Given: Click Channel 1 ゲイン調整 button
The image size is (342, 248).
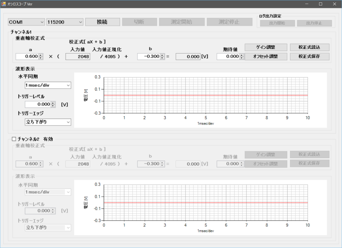Looking at the screenshot, I should 266,47.
